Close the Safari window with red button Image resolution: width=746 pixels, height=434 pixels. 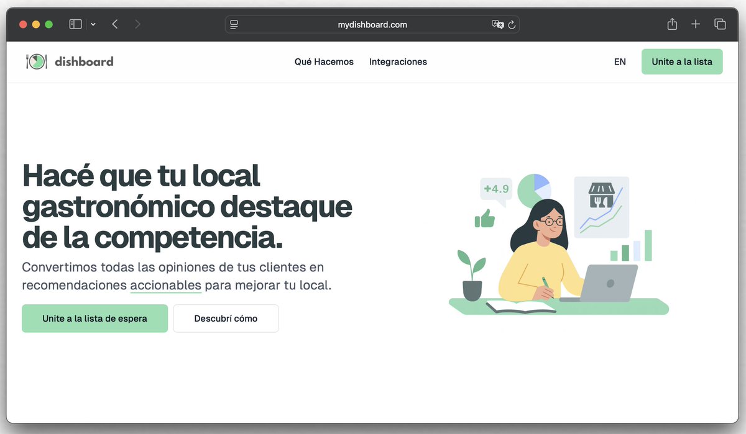[24, 24]
